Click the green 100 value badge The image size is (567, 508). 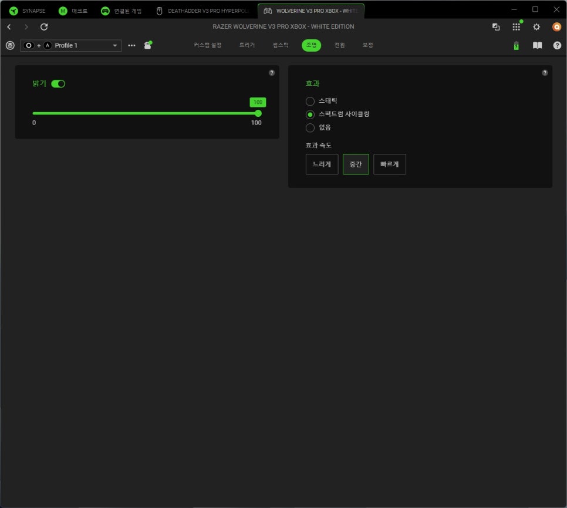258,102
